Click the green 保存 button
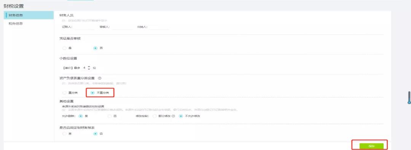The image size is (411, 150). [371, 146]
